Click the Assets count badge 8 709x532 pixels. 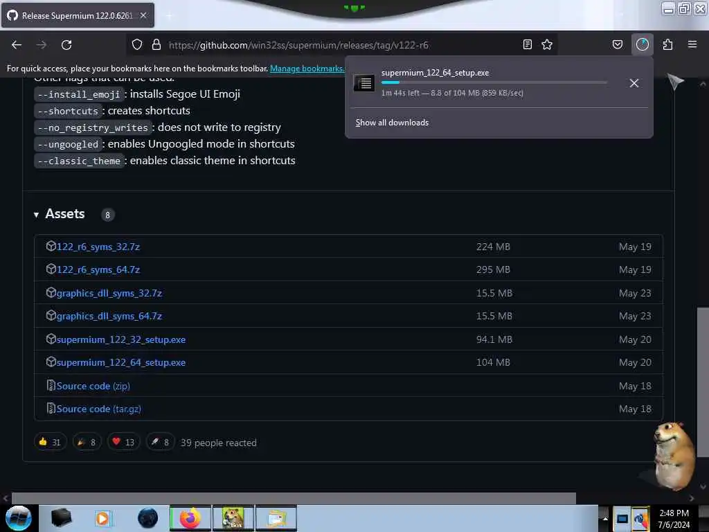[107, 215]
